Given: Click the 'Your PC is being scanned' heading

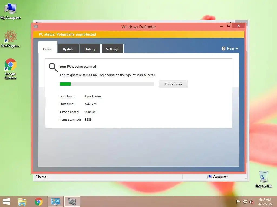Looking at the screenshot, I should 78,67.
